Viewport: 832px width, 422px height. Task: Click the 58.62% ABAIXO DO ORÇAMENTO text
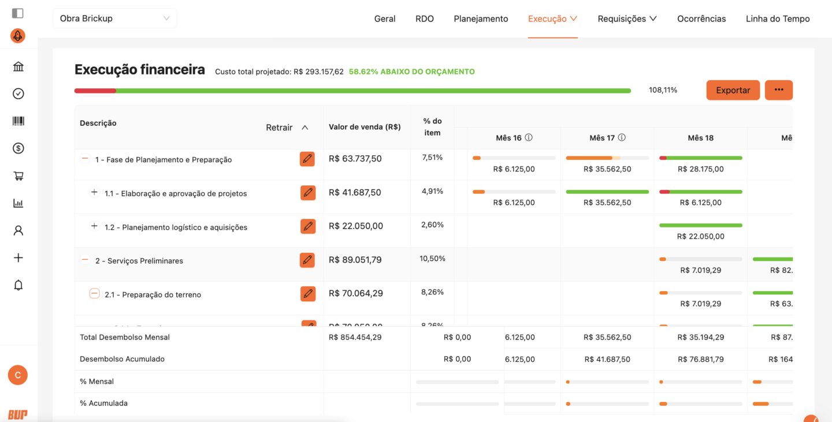click(x=412, y=72)
